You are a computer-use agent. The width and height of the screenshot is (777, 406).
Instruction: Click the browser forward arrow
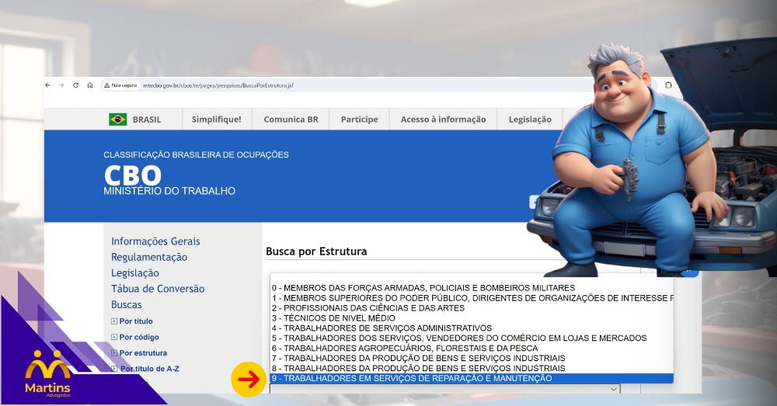(x=61, y=85)
